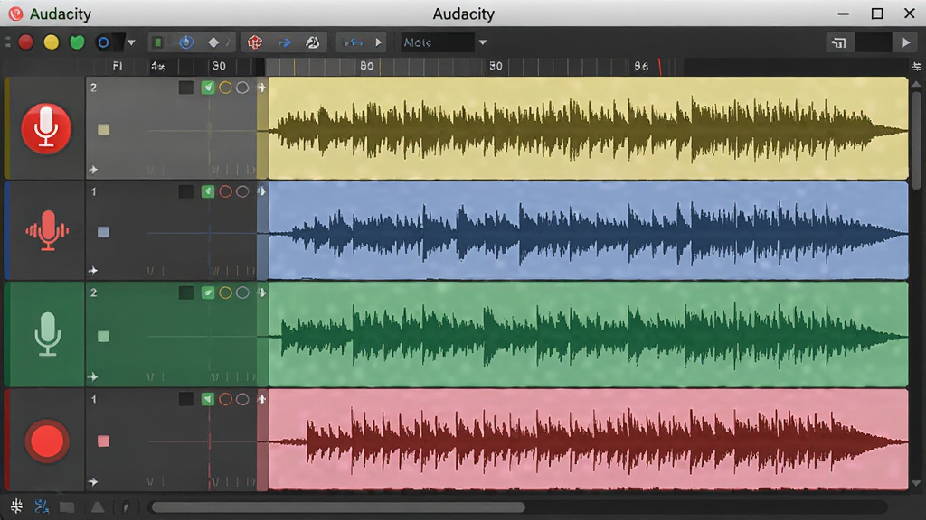Click the green rectangle toolbar icon
The image size is (926, 520).
click(x=157, y=42)
